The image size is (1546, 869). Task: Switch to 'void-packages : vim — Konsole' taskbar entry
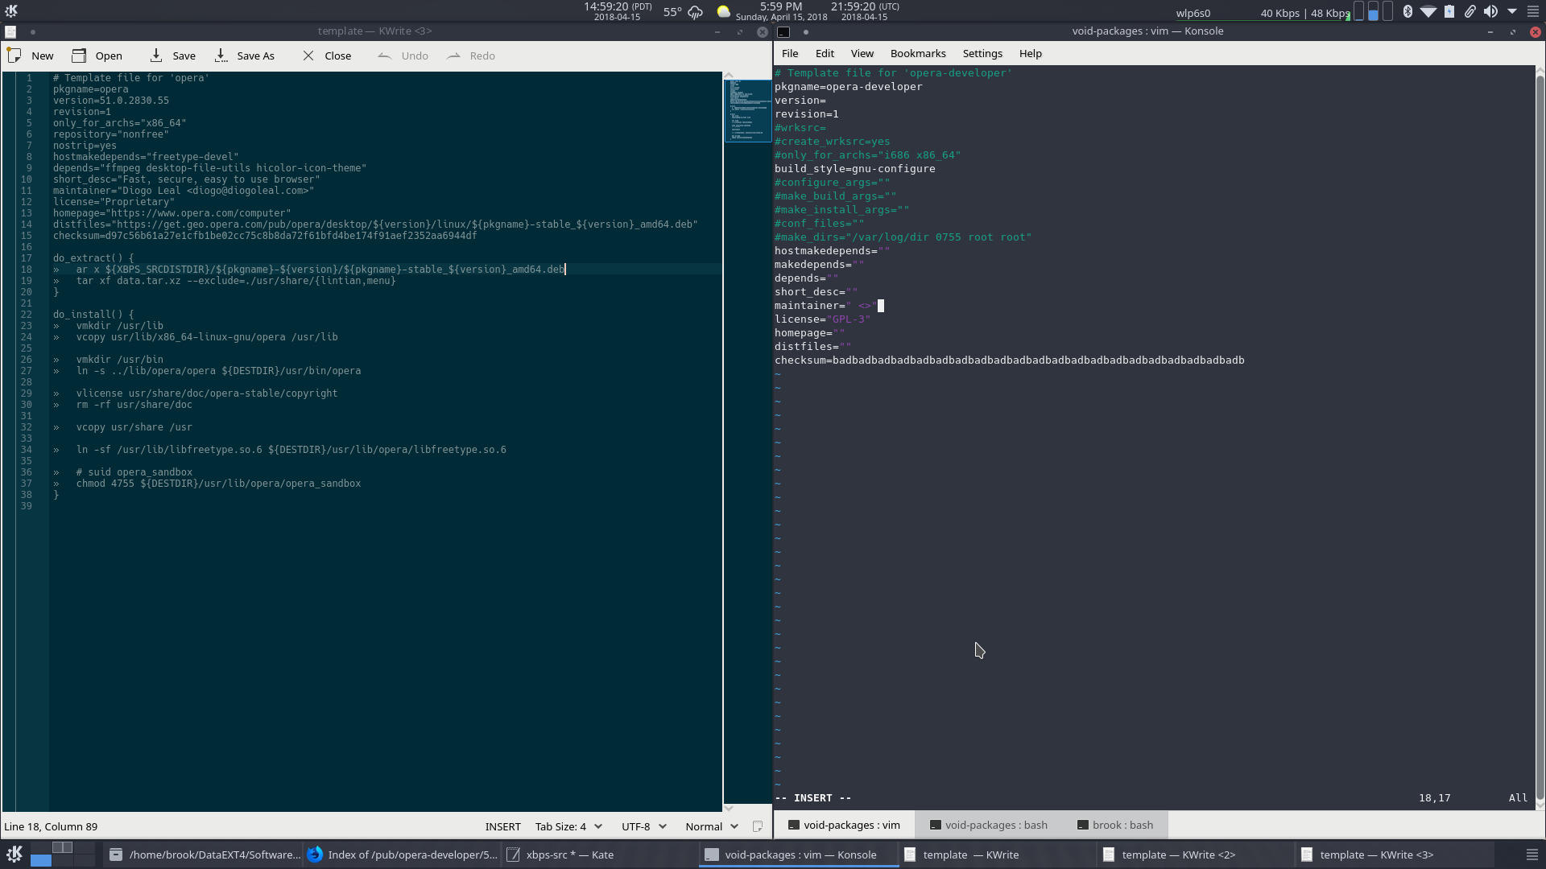pyautogui.click(x=799, y=855)
